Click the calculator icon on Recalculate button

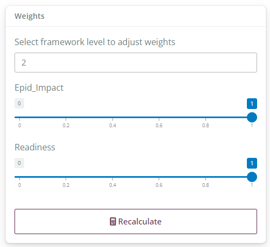click(x=113, y=222)
